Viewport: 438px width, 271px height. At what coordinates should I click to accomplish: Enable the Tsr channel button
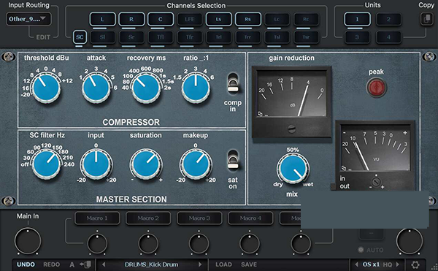click(306, 37)
